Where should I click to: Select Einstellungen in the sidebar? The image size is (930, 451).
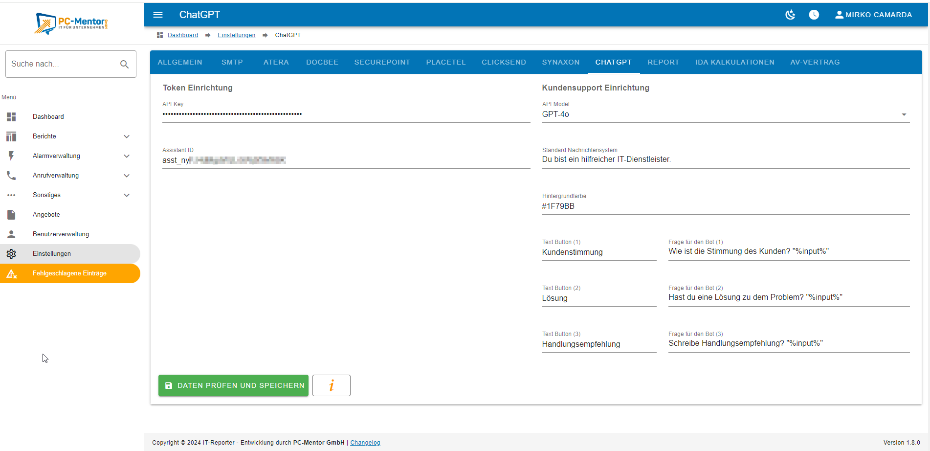(x=70, y=254)
